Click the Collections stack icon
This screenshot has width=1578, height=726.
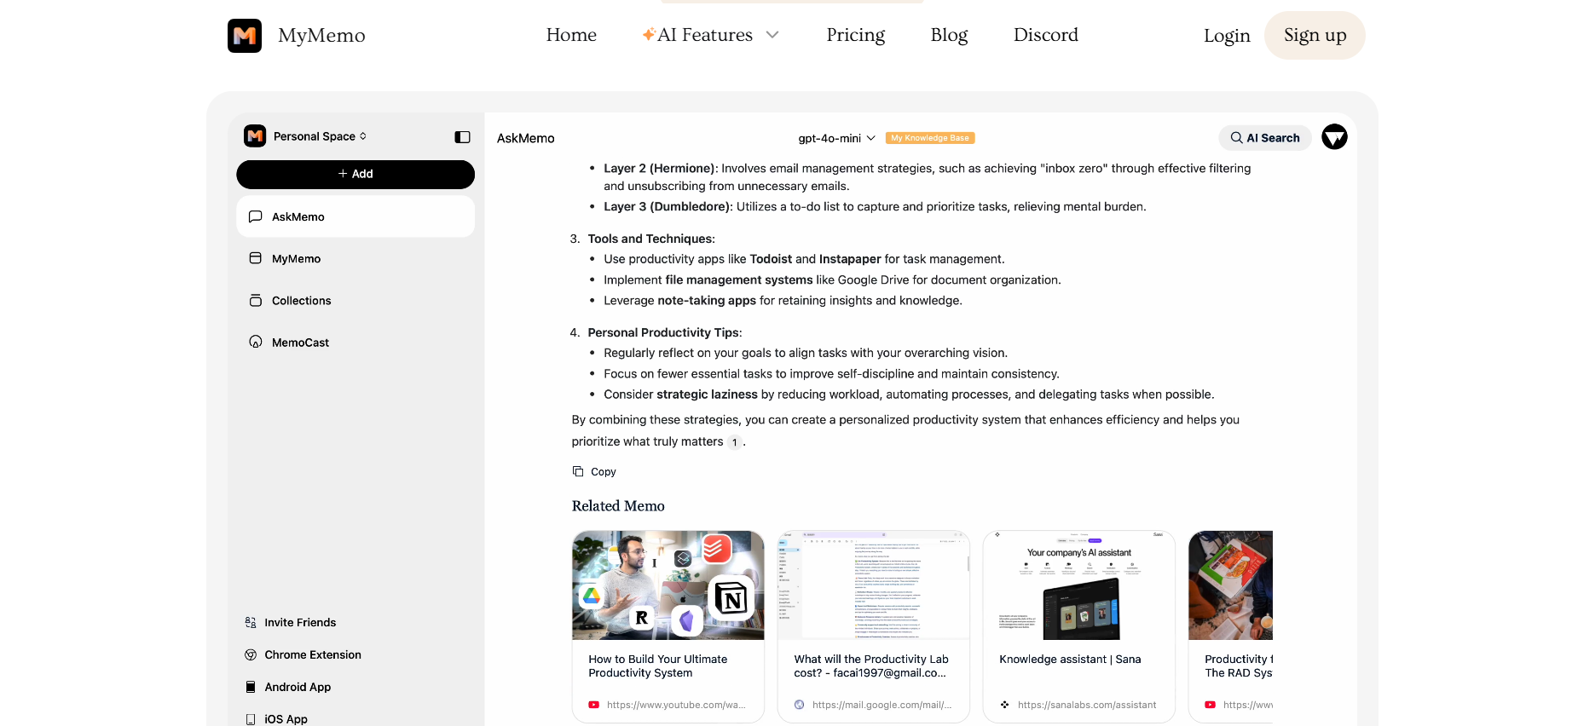255,300
